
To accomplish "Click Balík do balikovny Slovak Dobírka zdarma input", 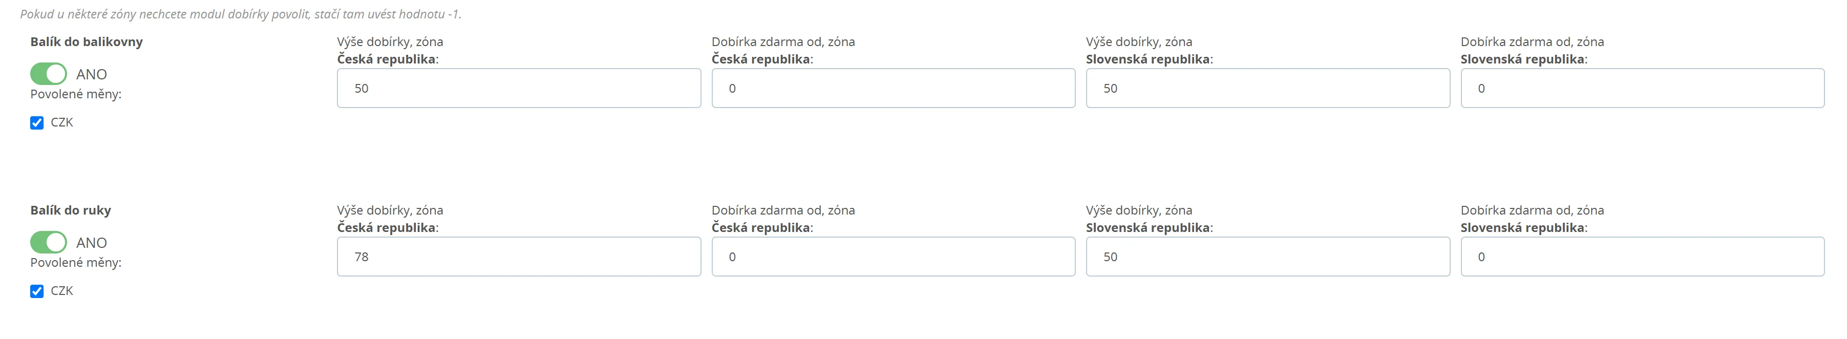I will pyautogui.click(x=1642, y=88).
